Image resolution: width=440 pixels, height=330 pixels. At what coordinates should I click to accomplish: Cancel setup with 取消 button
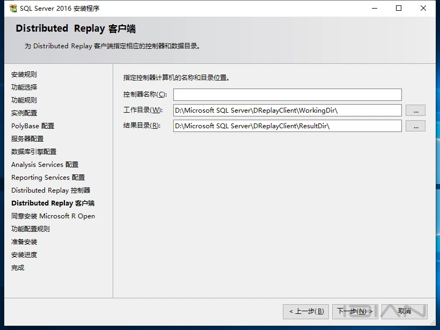[x=405, y=311]
